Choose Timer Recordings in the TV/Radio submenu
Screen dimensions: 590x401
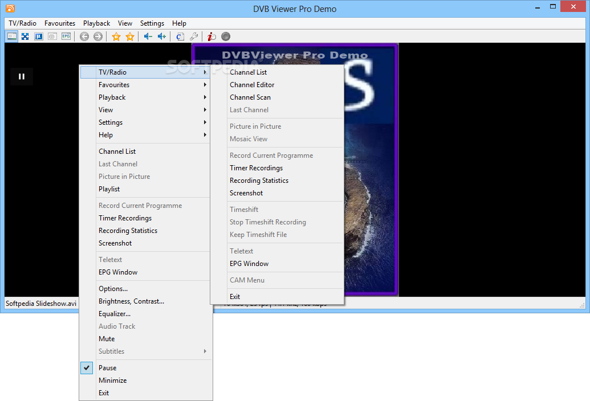click(277, 168)
